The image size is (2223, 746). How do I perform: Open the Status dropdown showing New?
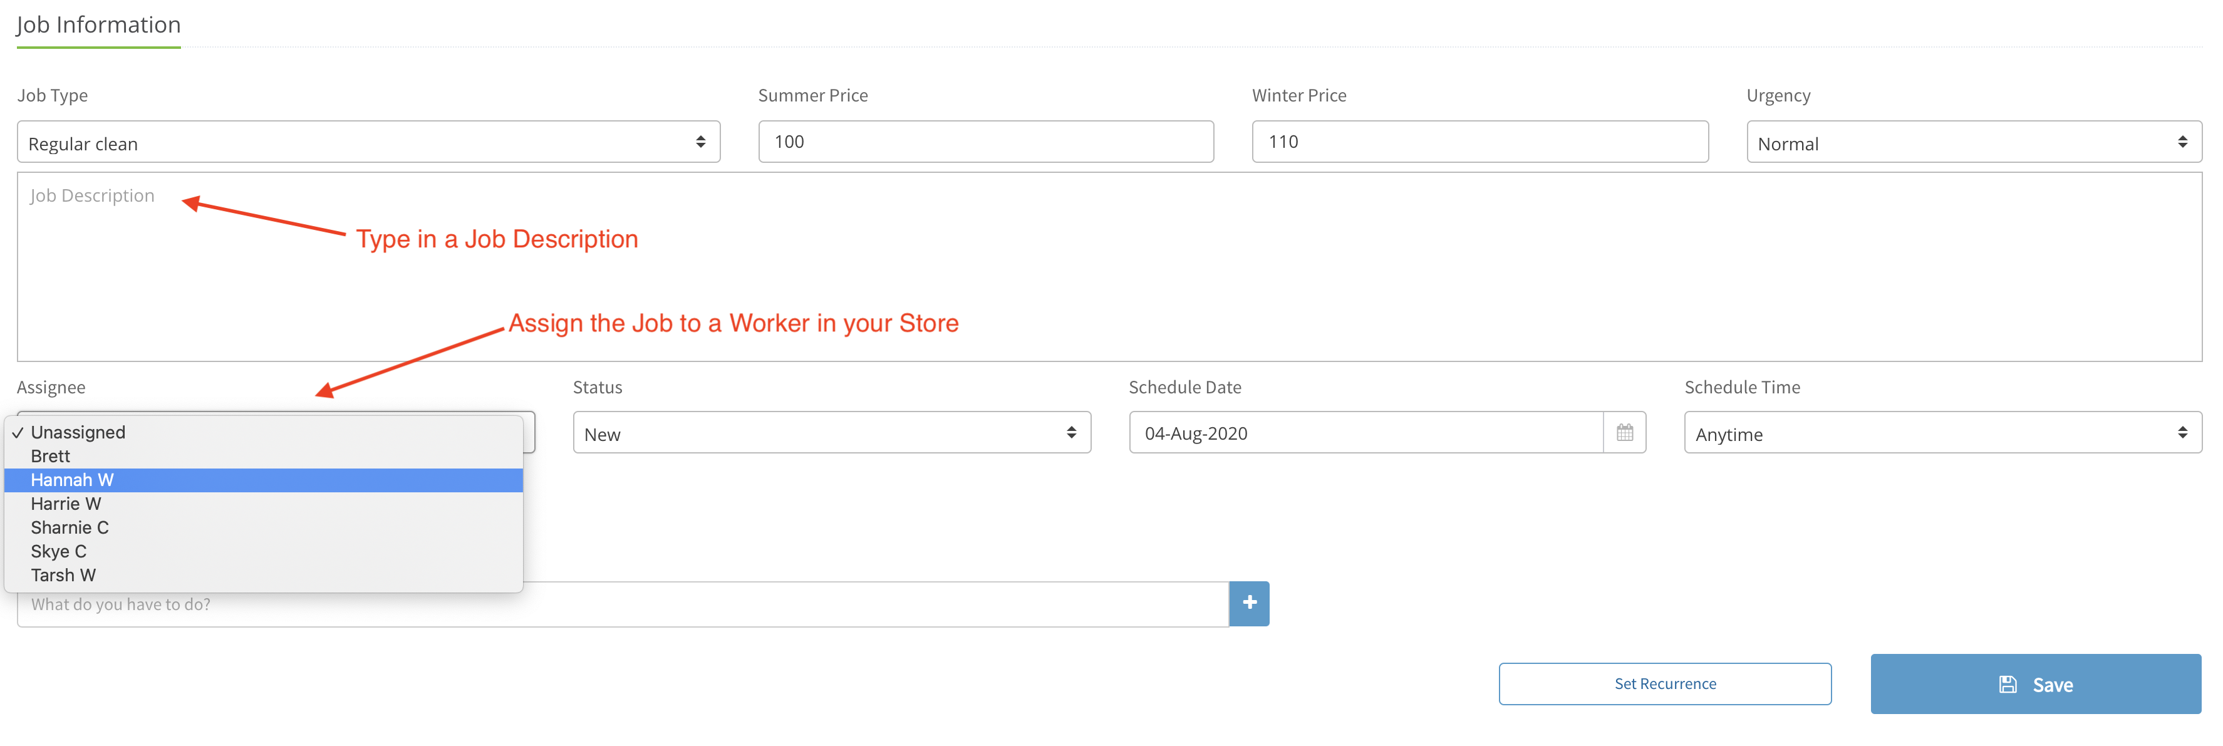click(x=832, y=433)
